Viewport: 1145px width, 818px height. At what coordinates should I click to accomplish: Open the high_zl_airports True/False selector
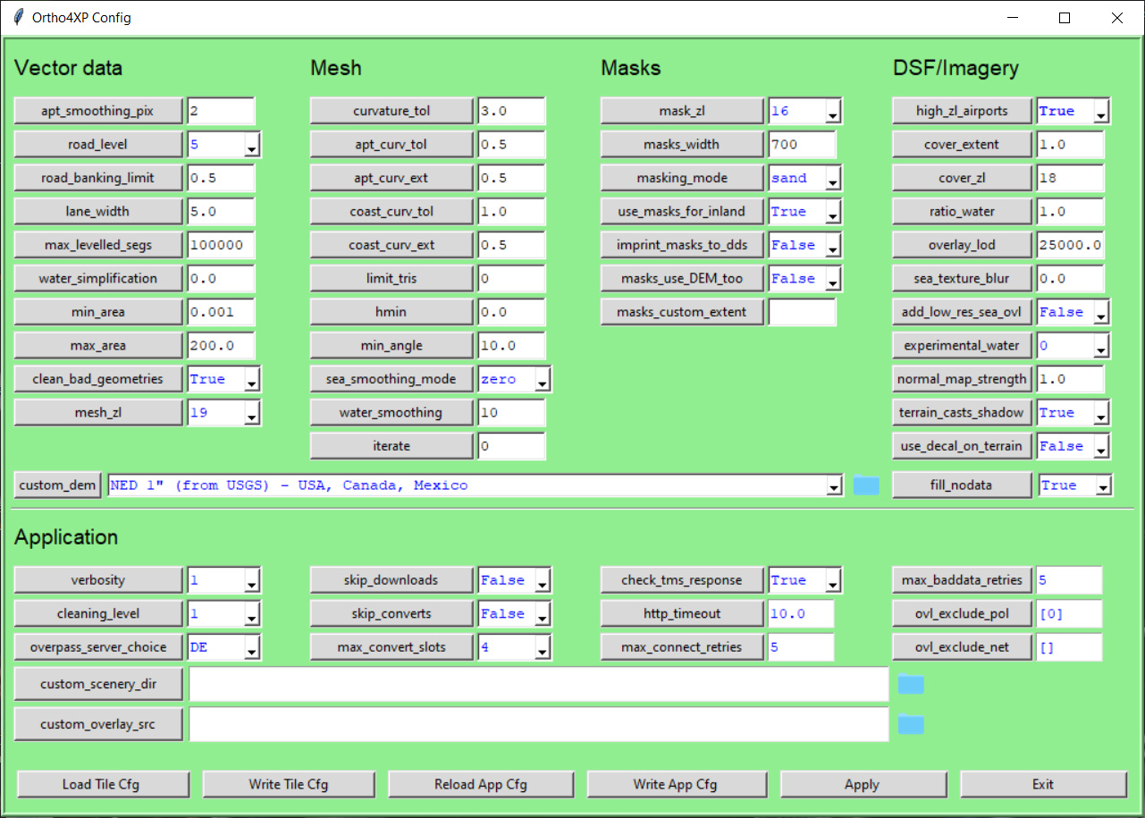pyautogui.click(x=1100, y=112)
